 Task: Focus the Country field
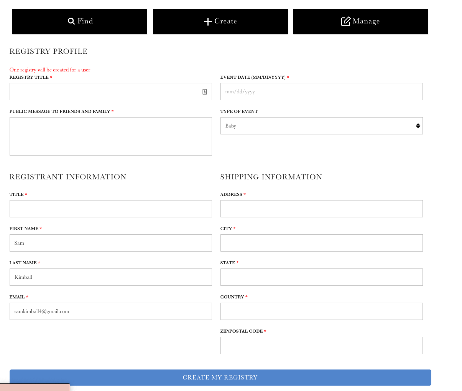point(322,311)
